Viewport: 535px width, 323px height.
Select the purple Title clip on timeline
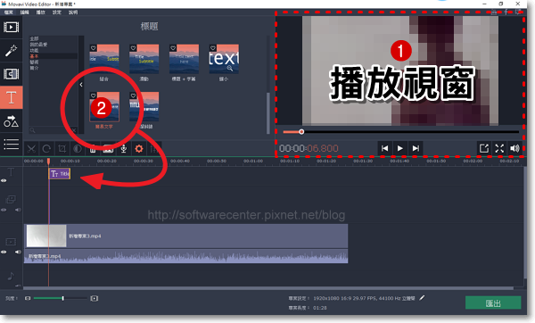pyautogui.click(x=60, y=174)
